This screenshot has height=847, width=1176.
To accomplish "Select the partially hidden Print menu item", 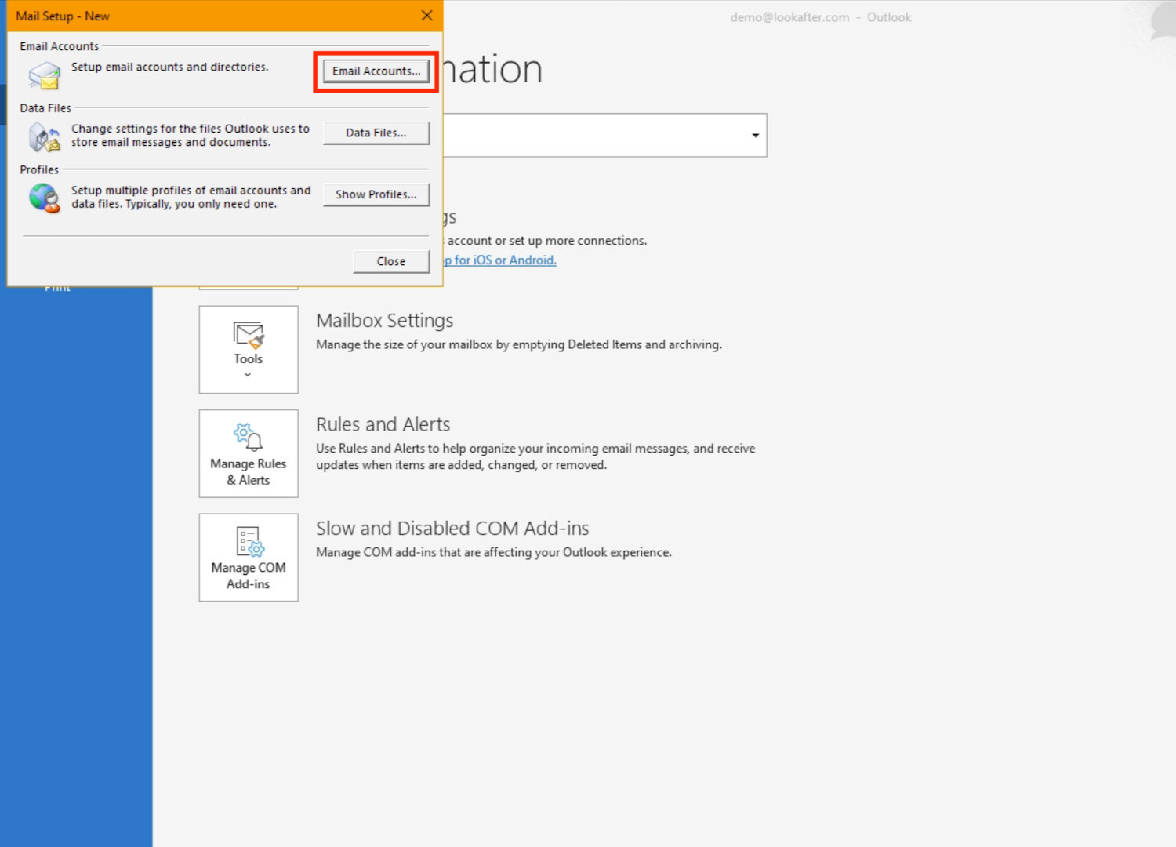I will coord(57,289).
